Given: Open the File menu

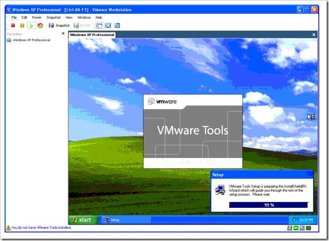Looking at the screenshot, I should (14, 17).
